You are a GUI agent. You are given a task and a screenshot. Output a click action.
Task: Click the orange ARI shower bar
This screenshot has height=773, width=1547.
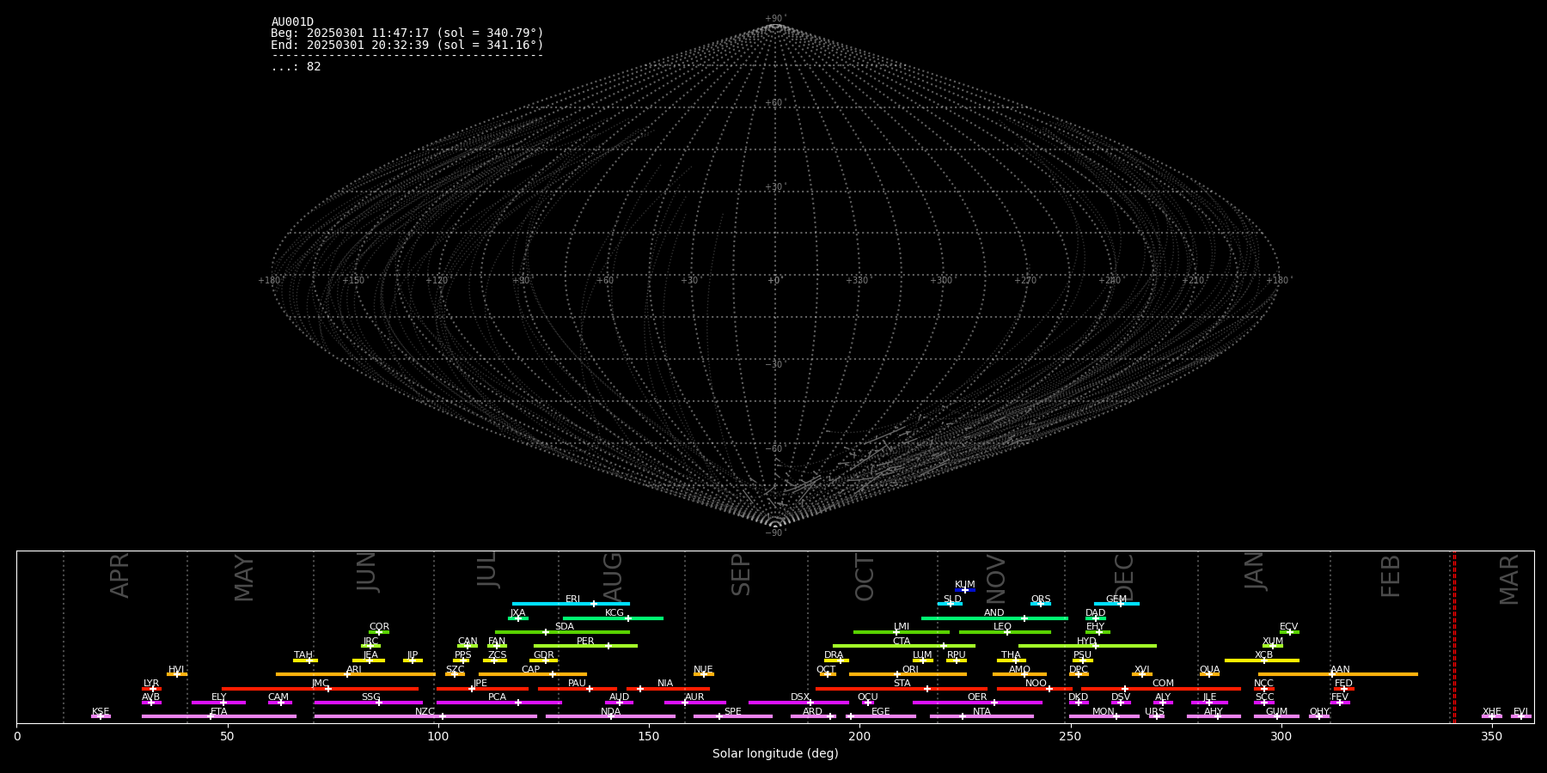pyautogui.click(x=356, y=674)
